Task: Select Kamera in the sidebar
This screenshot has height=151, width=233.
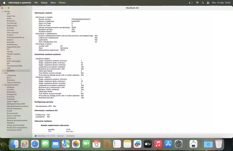Action: pos(10,40)
